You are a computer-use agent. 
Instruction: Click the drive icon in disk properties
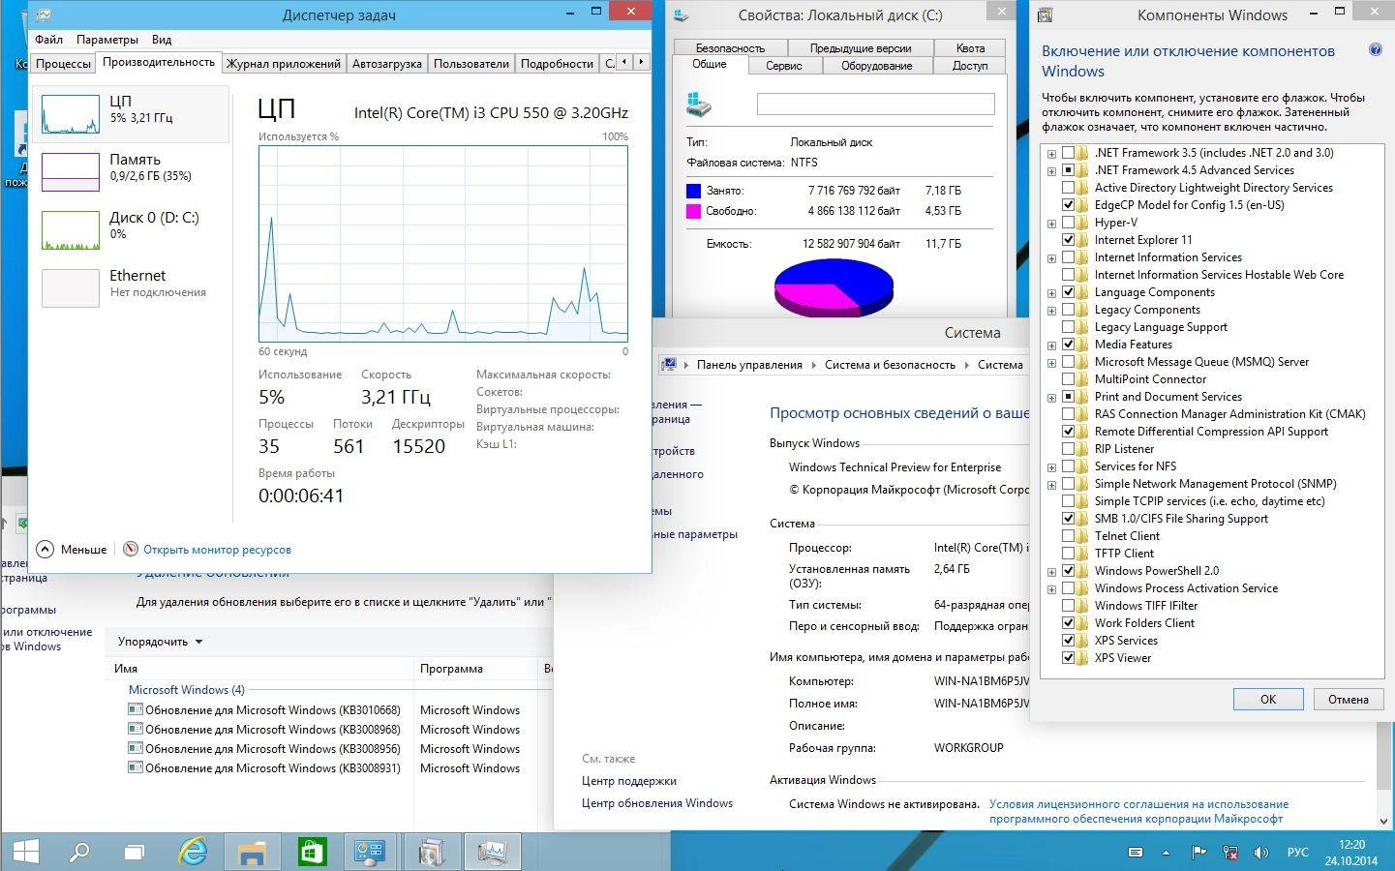699,105
